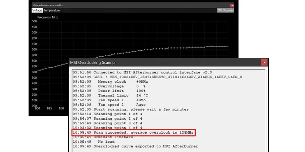Click the 'Thermal limit 84 °C' log line
This screenshot has height=152, width=305.
click(x=111, y=95)
